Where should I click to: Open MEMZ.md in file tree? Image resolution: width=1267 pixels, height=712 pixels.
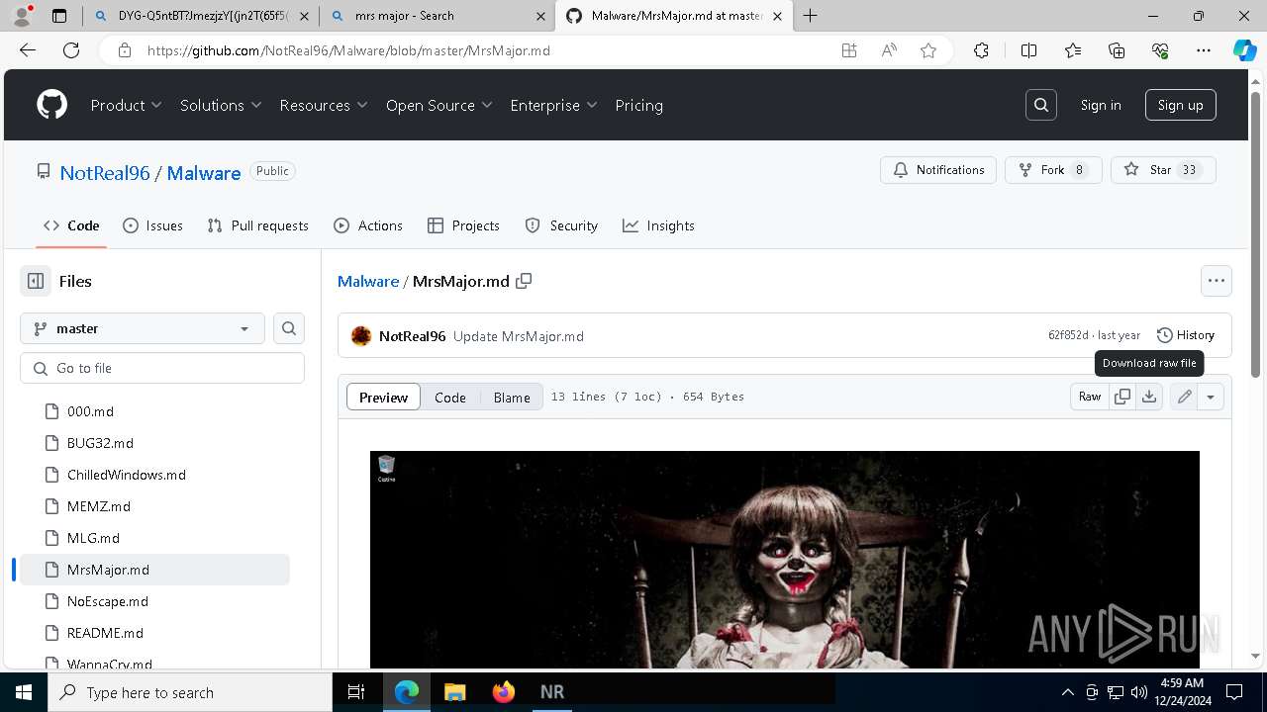tap(99, 506)
